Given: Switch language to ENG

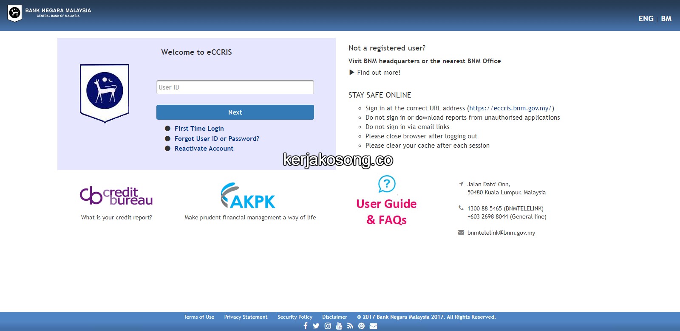Looking at the screenshot, I should [646, 19].
